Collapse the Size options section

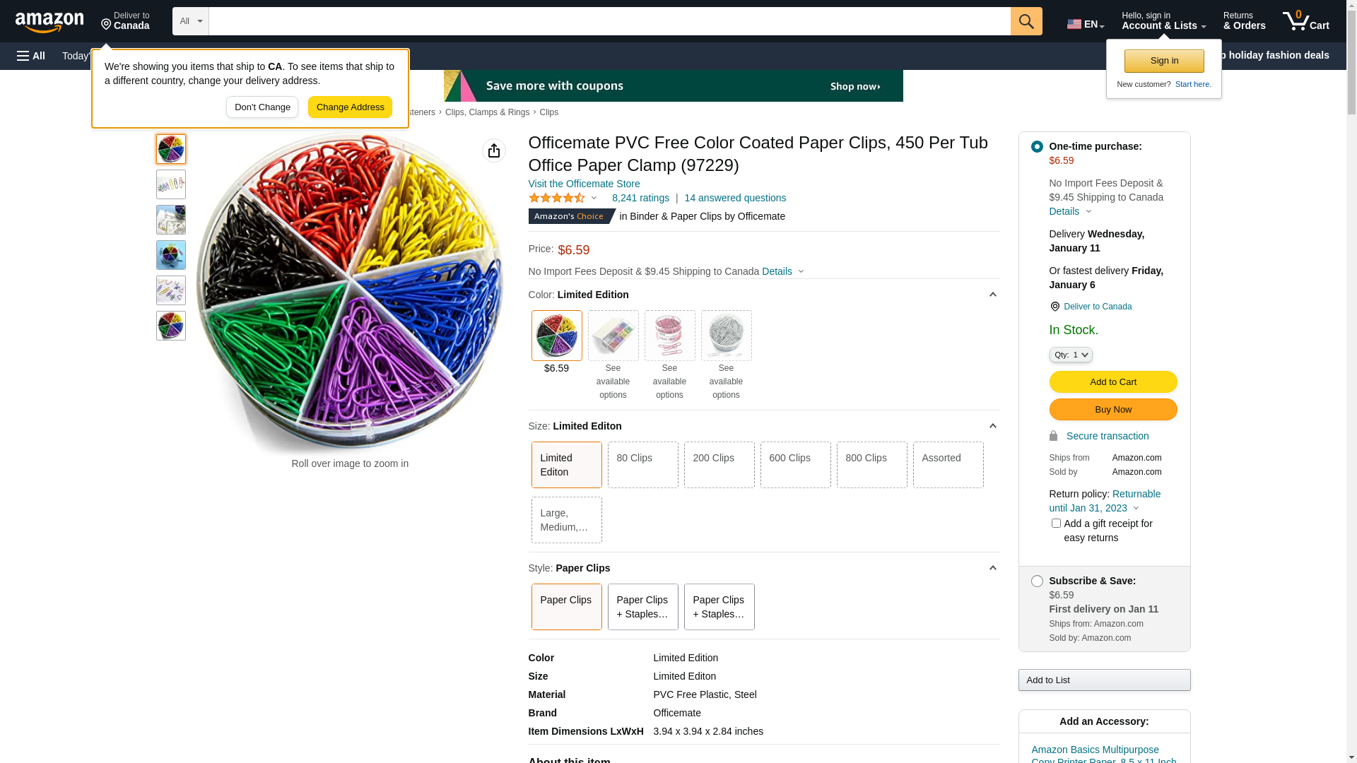[x=992, y=426]
